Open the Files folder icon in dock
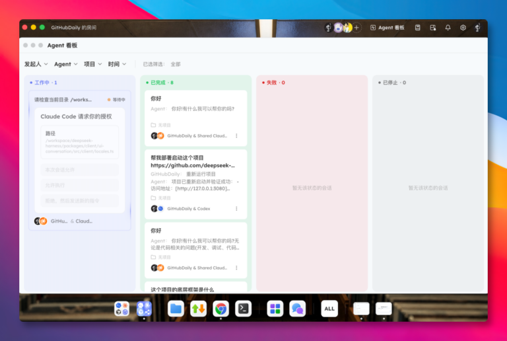Viewport: 507px width, 341px height. [176, 309]
